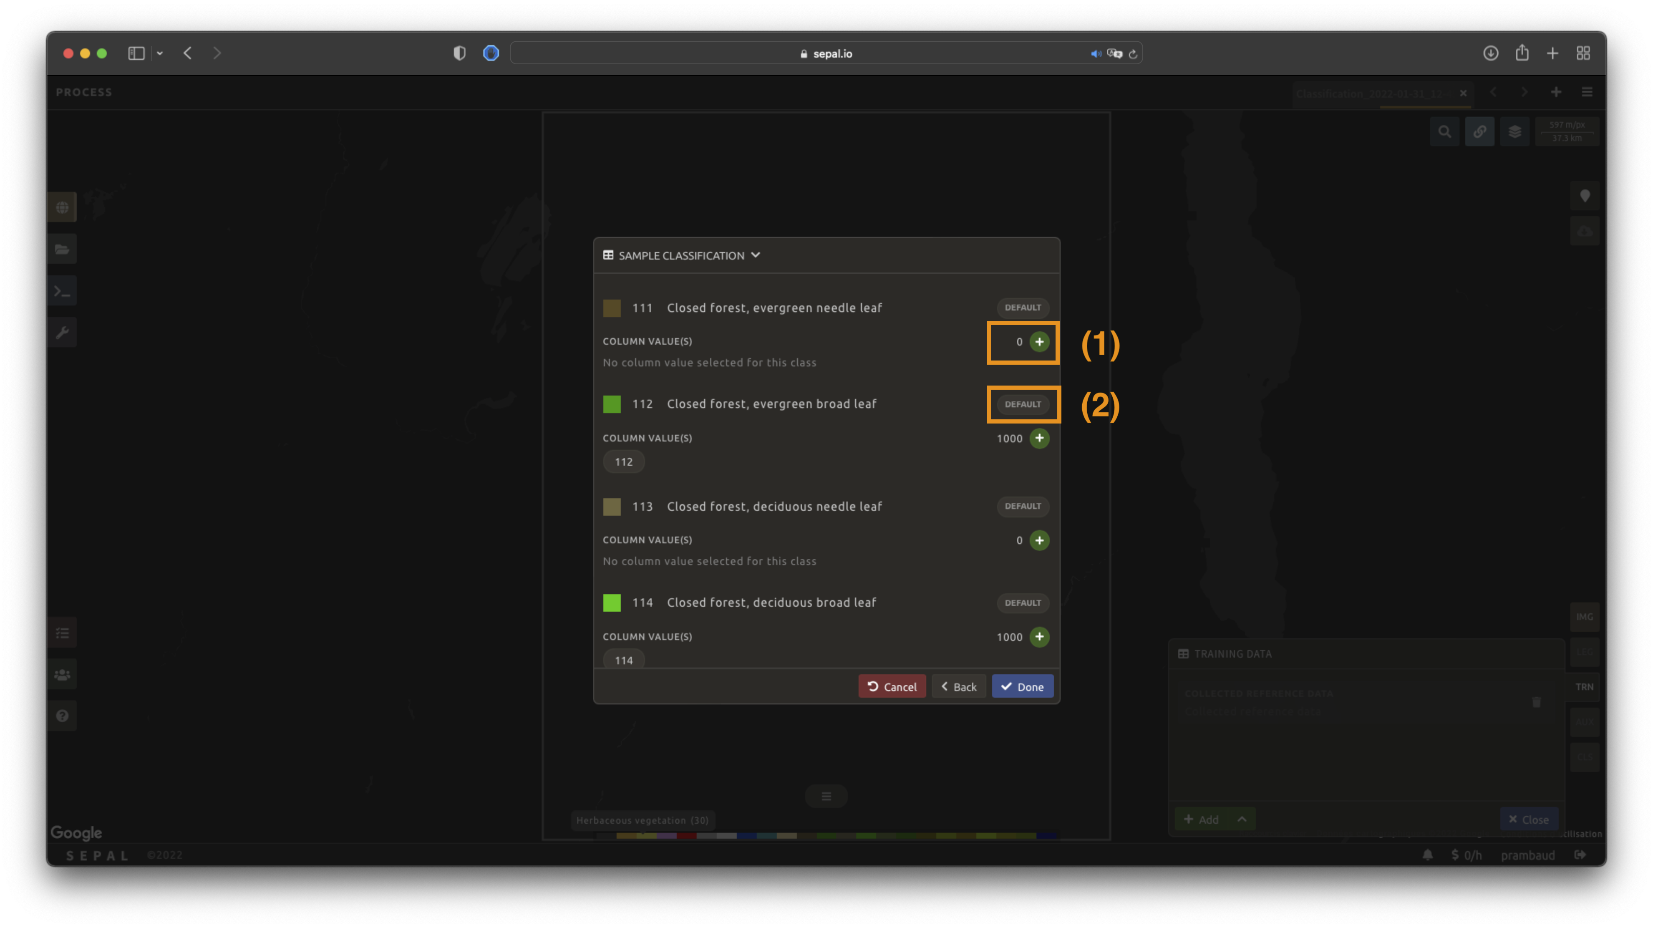Open the Files browser sidebar icon

point(62,249)
